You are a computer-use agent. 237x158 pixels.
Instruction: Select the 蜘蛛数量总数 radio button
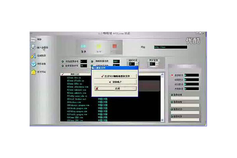pos(92,62)
